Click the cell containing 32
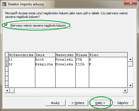The height and width of the screenshot is (111, 139). [x=22, y=64]
